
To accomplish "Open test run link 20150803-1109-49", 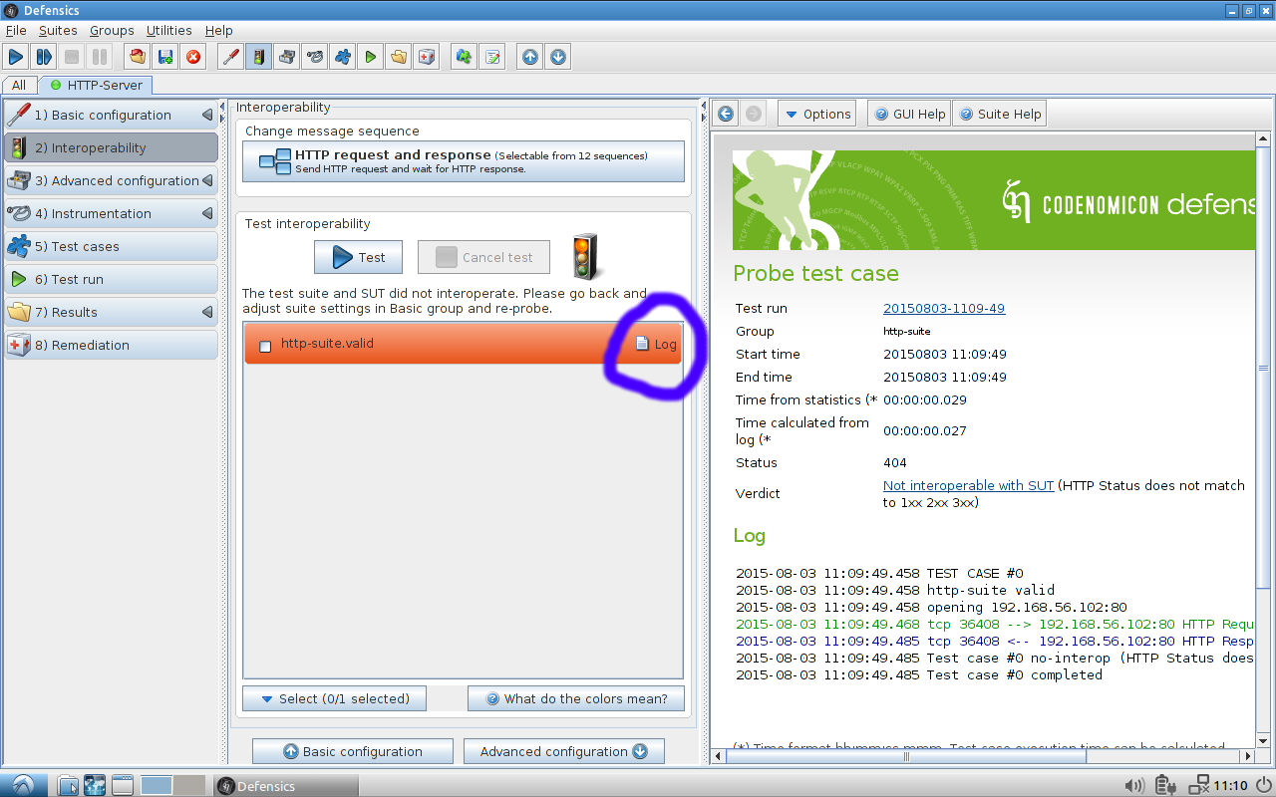I will (x=944, y=308).
